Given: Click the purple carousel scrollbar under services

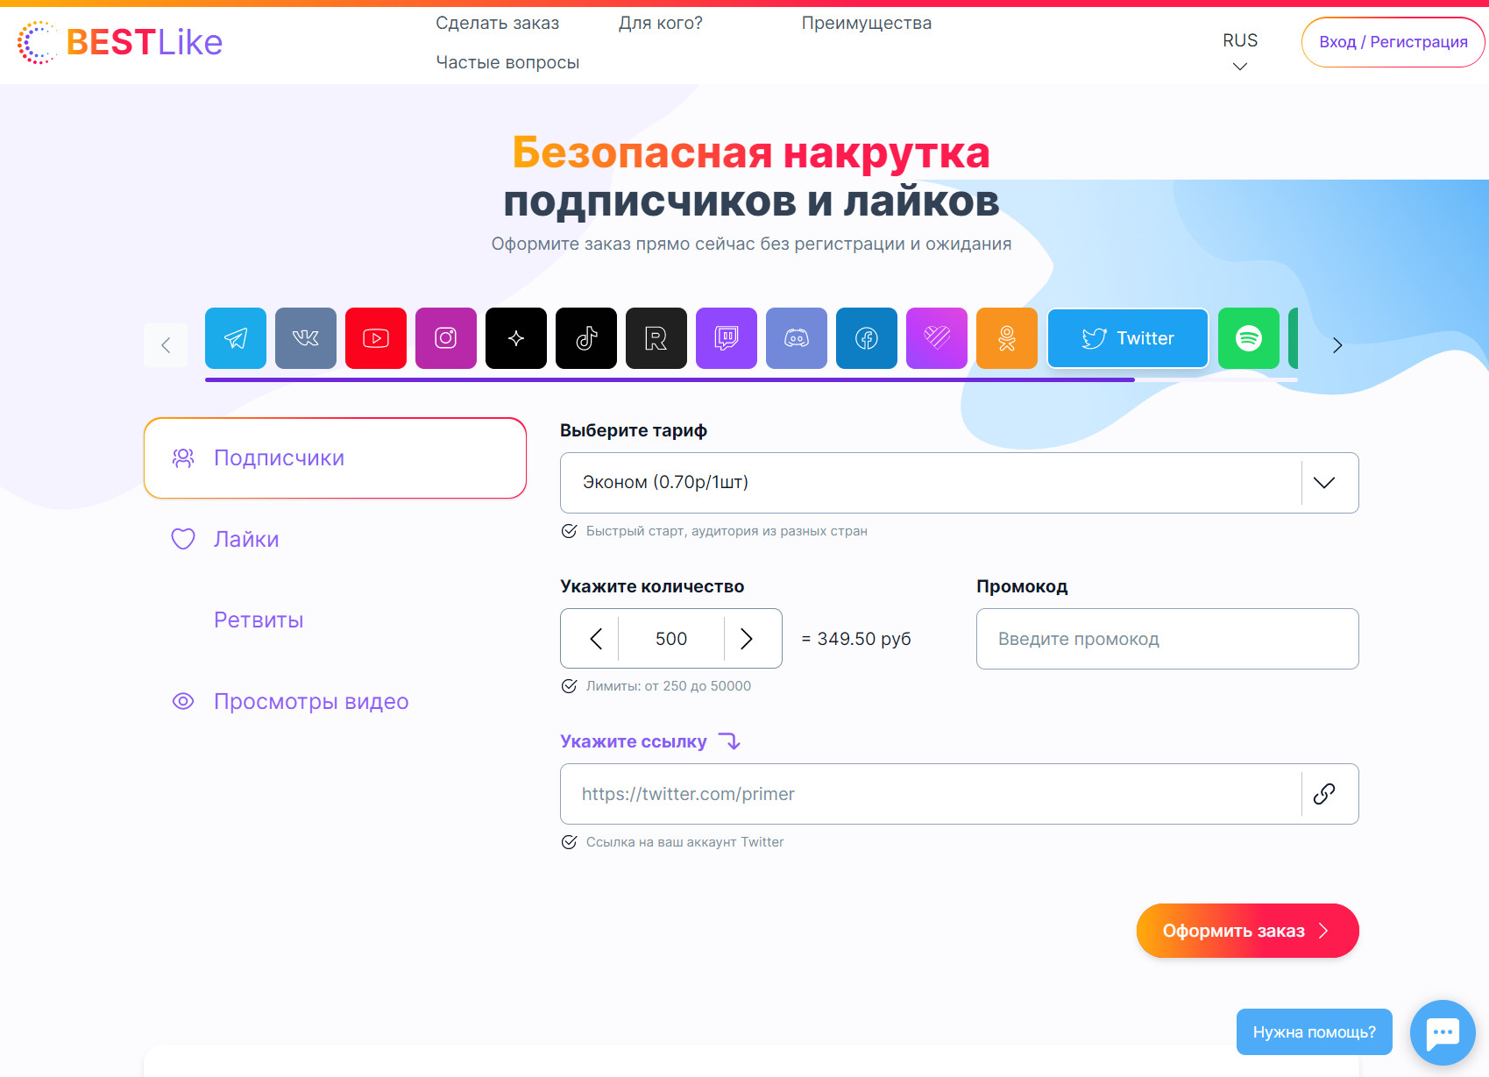Looking at the screenshot, I should point(670,379).
